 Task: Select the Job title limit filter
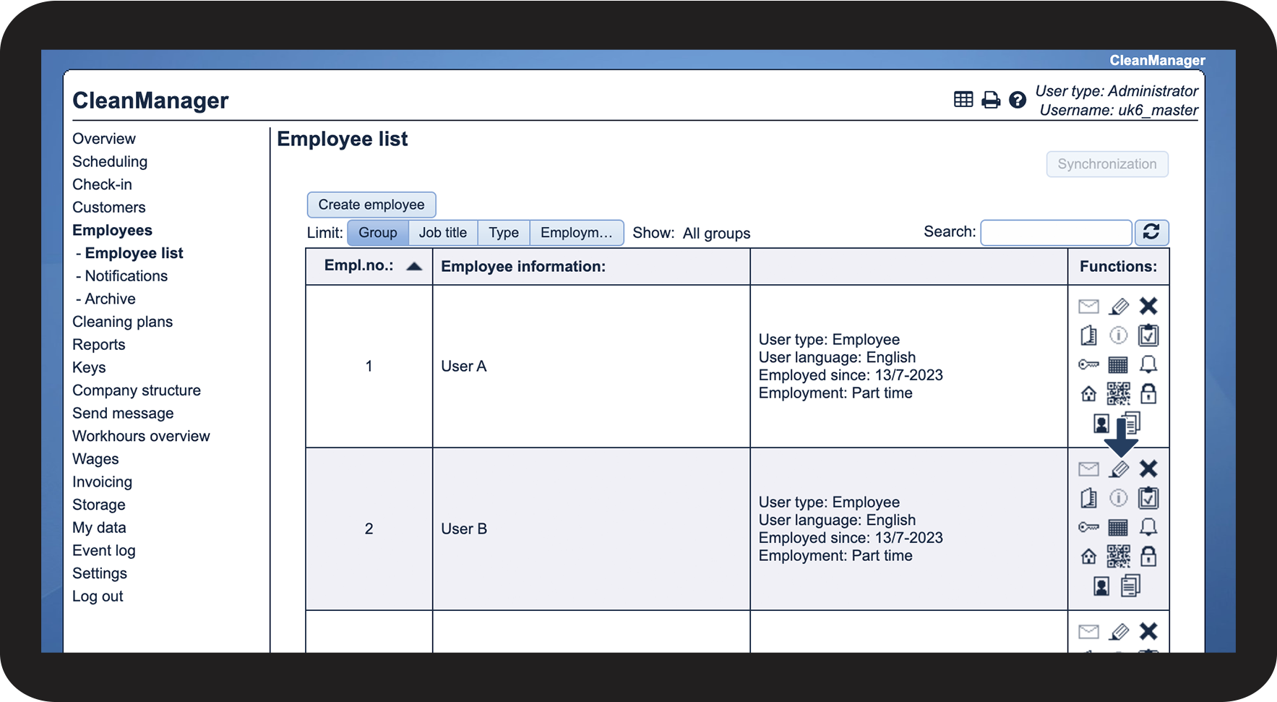pyautogui.click(x=443, y=233)
